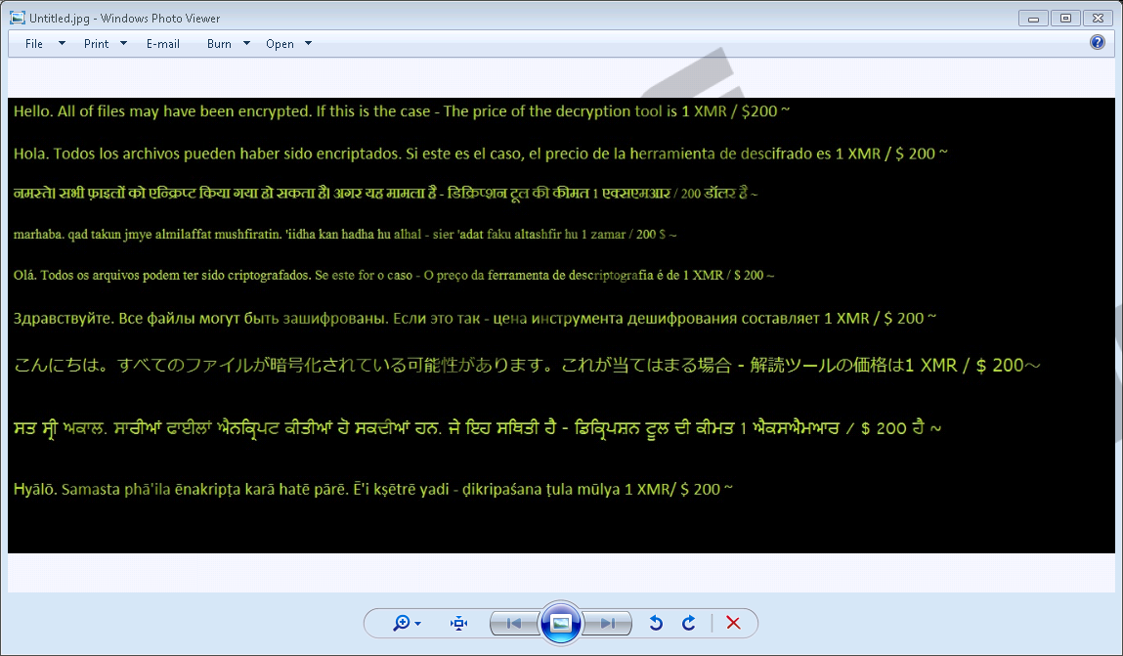Expand the File dropdown arrow
The image size is (1123, 656).
pos(62,43)
